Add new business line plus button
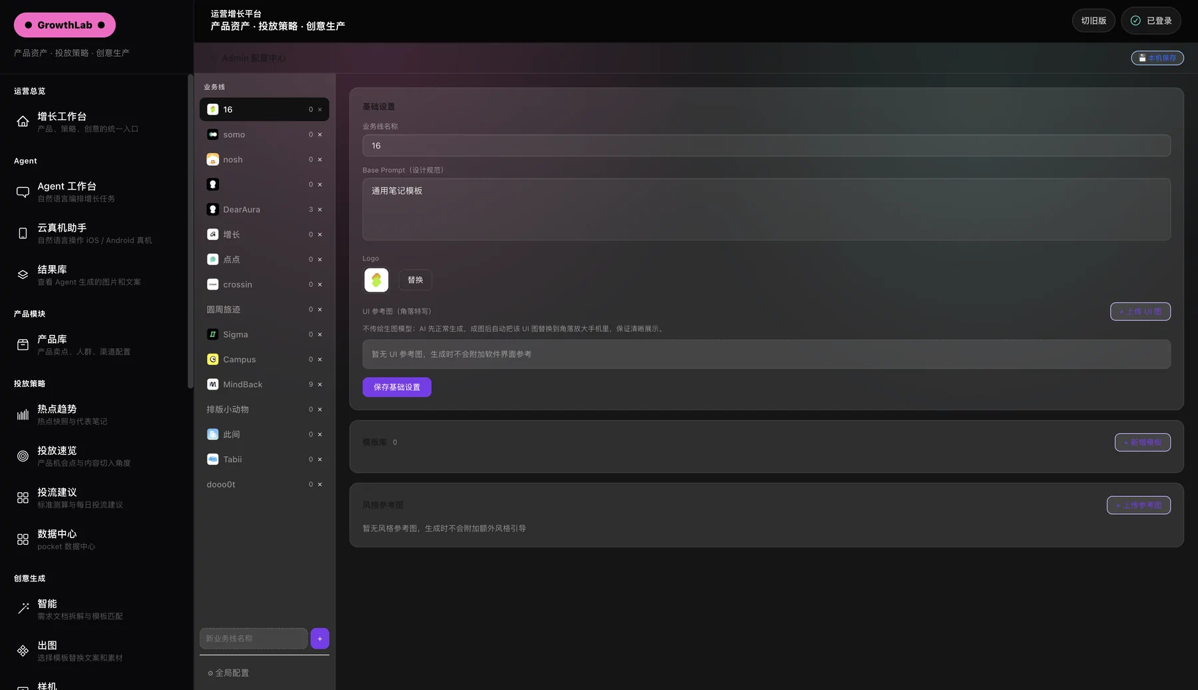The width and height of the screenshot is (1198, 690). pyautogui.click(x=320, y=639)
